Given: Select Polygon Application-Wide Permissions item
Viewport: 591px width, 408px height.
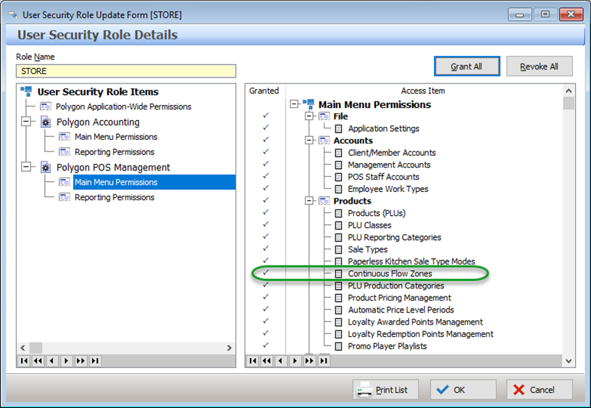Looking at the screenshot, I should pyautogui.click(x=123, y=107).
